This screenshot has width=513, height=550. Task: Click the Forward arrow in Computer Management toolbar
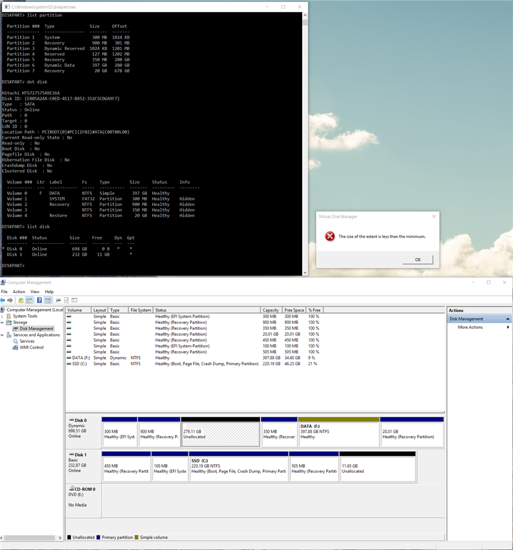point(10,300)
